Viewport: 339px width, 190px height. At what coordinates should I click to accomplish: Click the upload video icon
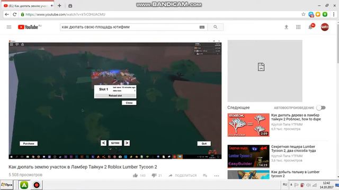click(286, 27)
